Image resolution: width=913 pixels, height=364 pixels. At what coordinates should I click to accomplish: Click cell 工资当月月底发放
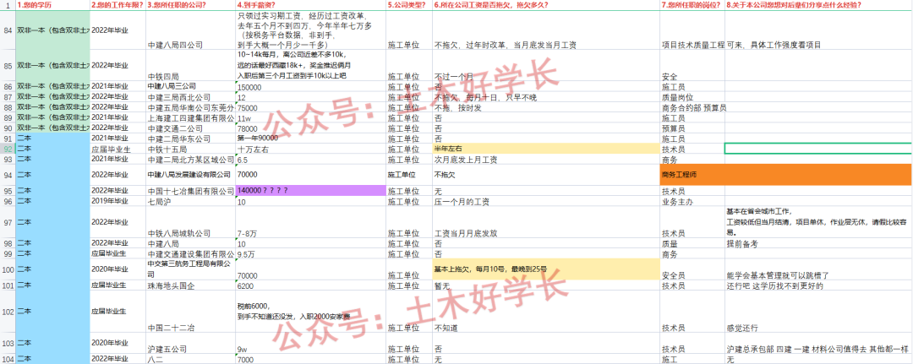(546, 222)
